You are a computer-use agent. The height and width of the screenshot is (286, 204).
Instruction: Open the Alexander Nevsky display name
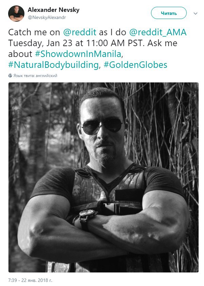pyautogui.click(x=54, y=9)
